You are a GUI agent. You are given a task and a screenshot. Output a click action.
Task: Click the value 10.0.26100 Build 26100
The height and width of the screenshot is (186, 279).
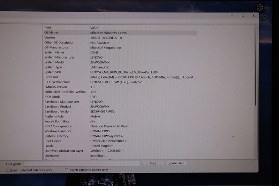(x=106, y=38)
